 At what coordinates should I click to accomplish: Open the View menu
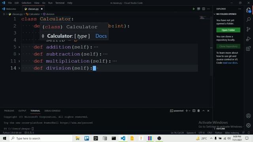click(37, 3)
